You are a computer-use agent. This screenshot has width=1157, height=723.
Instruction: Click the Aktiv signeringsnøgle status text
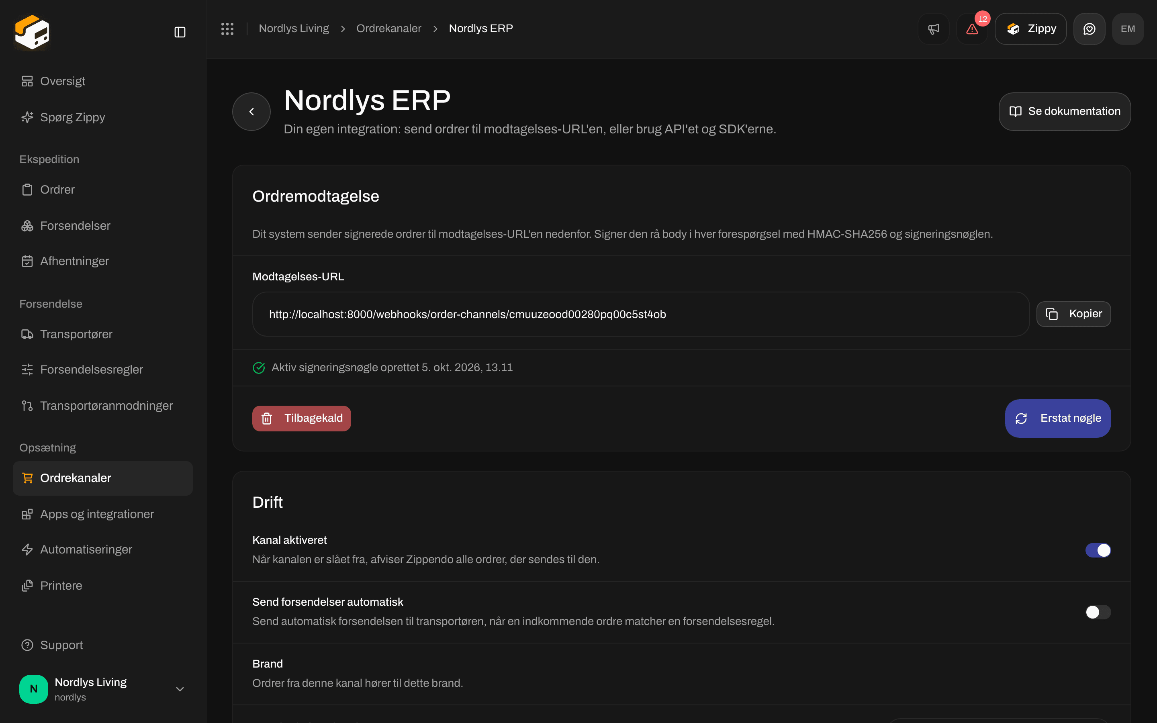coord(392,368)
